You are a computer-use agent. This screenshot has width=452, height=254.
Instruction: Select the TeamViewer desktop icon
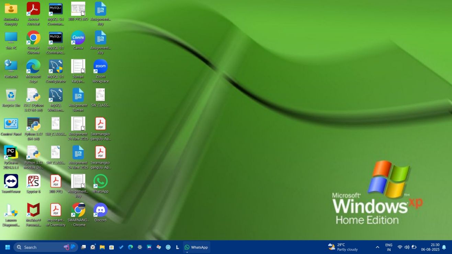tap(11, 182)
